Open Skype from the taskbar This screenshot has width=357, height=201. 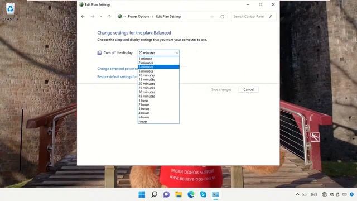click(x=203, y=194)
